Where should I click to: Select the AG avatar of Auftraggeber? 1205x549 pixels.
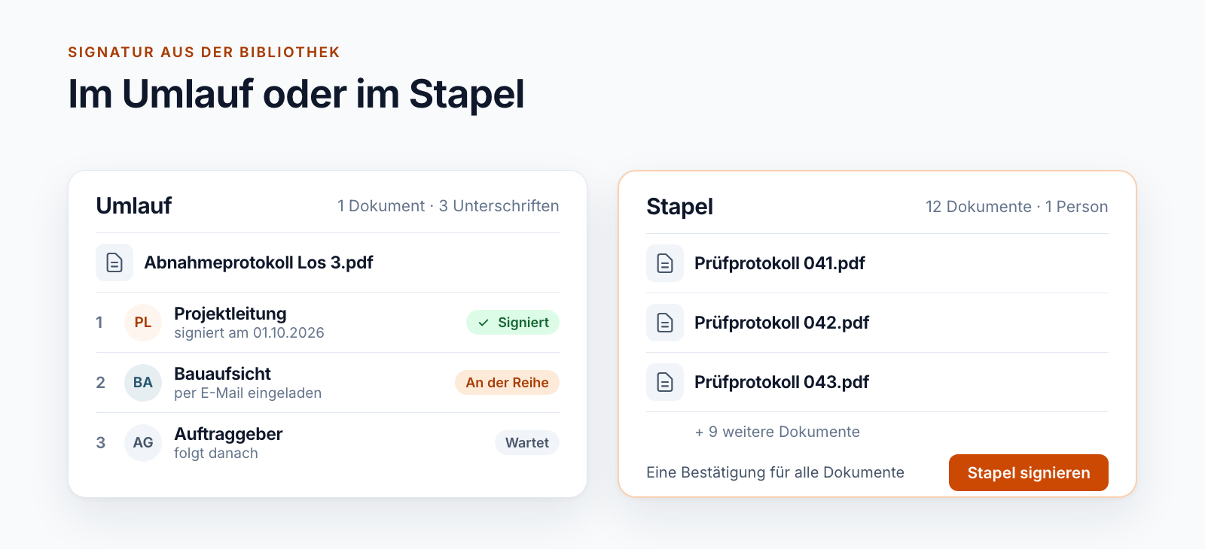click(143, 443)
